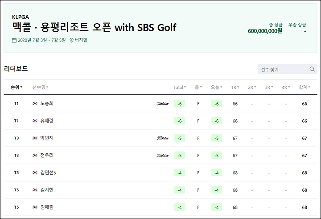Click the 600,000,000원 prize amount
The width and height of the screenshot is (321, 219).
[265, 31]
